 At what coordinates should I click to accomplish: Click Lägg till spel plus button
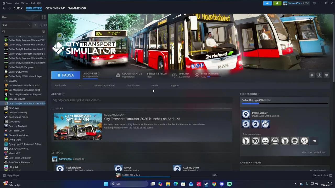tap(11, 175)
